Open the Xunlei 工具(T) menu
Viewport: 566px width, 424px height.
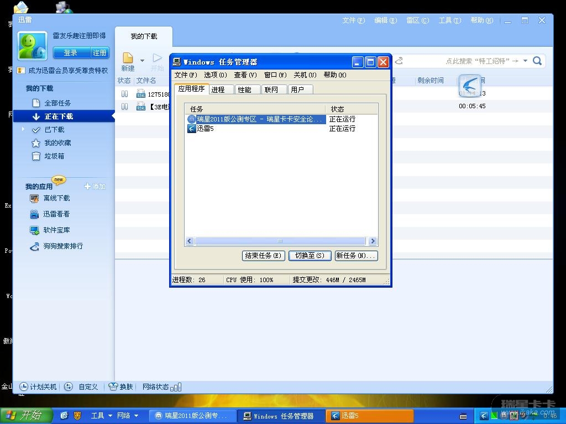click(450, 20)
